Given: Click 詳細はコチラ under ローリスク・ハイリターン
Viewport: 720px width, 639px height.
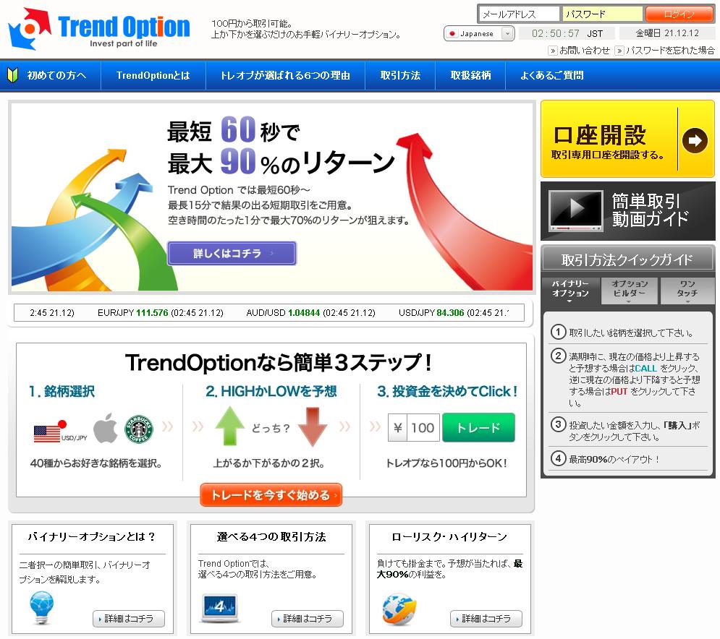Looking at the screenshot, I should coord(486,619).
